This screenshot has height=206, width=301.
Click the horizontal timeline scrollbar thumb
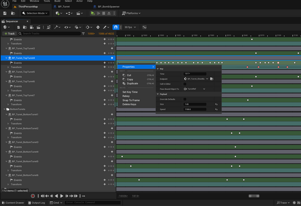254,196
